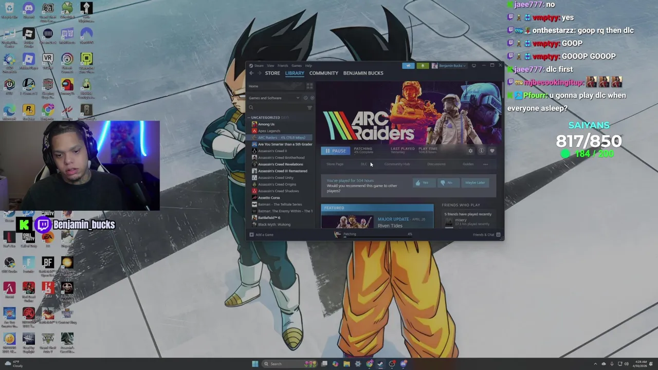Open the Steam menu
The height and width of the screenshot is (370, 658).
click(259, 66)
